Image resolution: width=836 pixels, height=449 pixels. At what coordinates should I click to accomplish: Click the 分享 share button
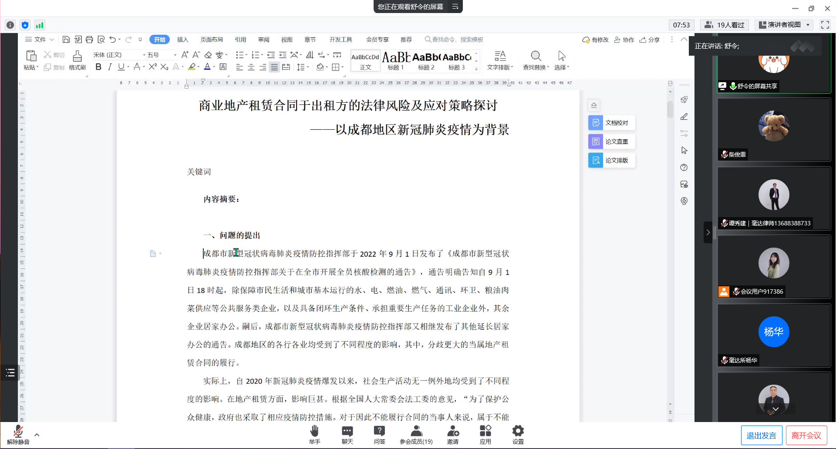coord(650,40)
